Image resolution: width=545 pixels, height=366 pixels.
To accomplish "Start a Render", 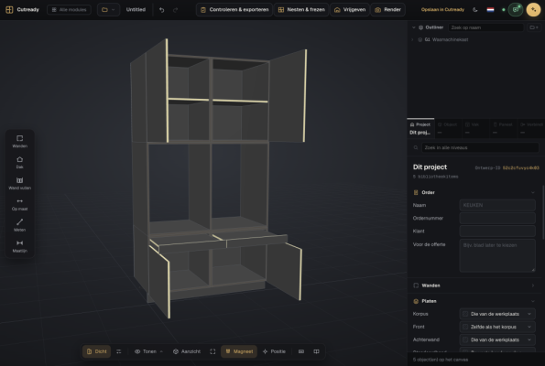I will coord(387,10).
